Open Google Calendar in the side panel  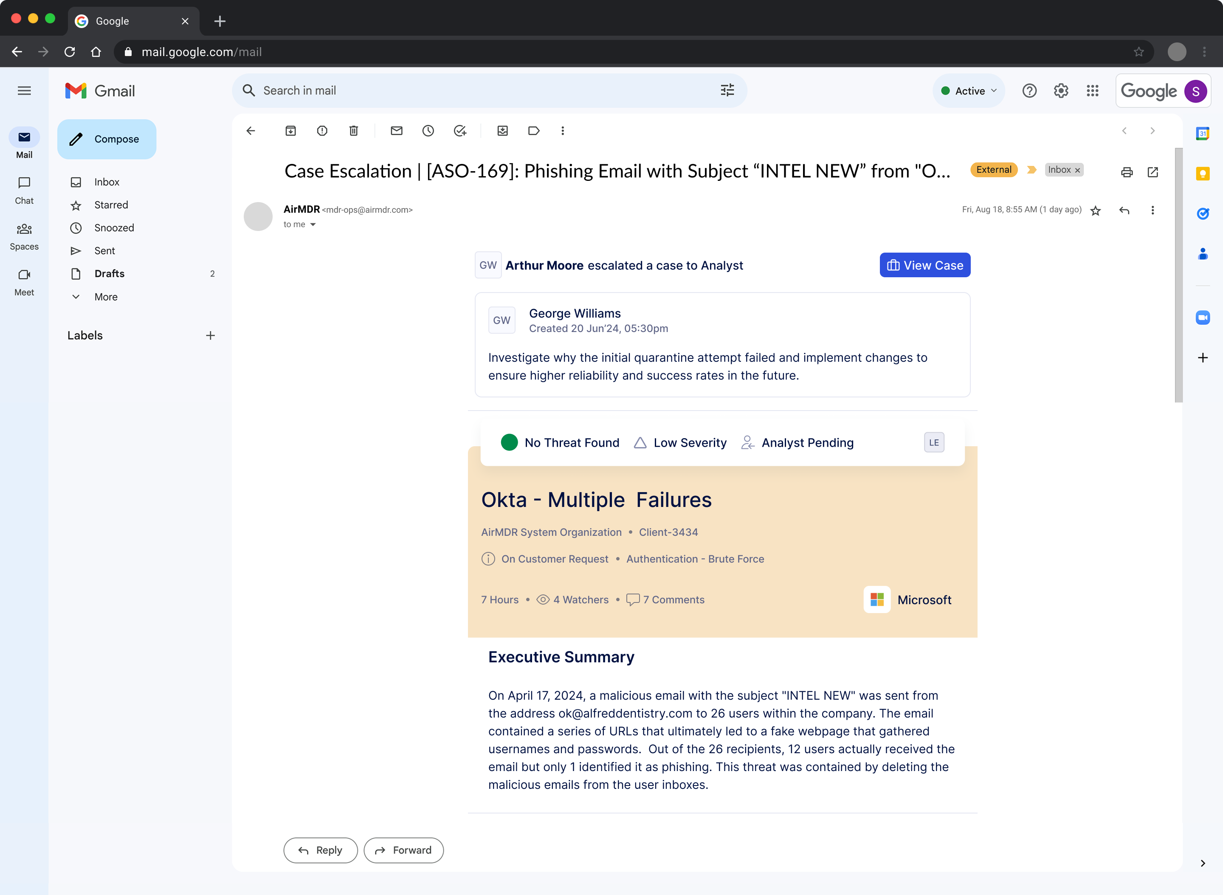(1203, 134)
